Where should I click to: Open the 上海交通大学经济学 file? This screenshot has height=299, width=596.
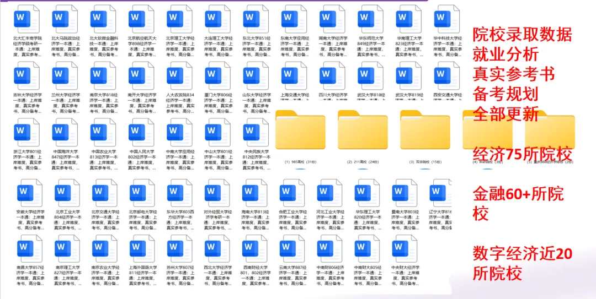[x=295, y=75]
